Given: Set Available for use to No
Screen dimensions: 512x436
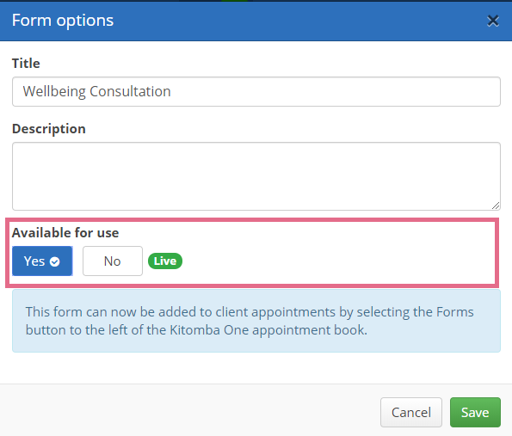Looking at the screenshot, I should 113,261.
